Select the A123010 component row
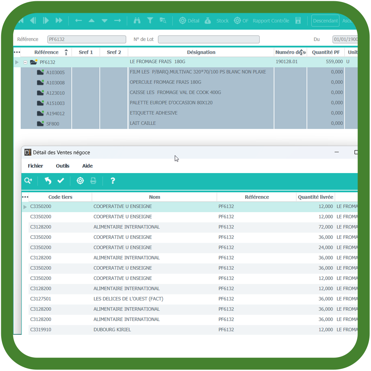 pos(55,93)
